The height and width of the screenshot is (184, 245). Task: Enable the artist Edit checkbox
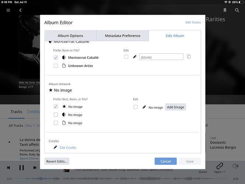tap(126, 57)
